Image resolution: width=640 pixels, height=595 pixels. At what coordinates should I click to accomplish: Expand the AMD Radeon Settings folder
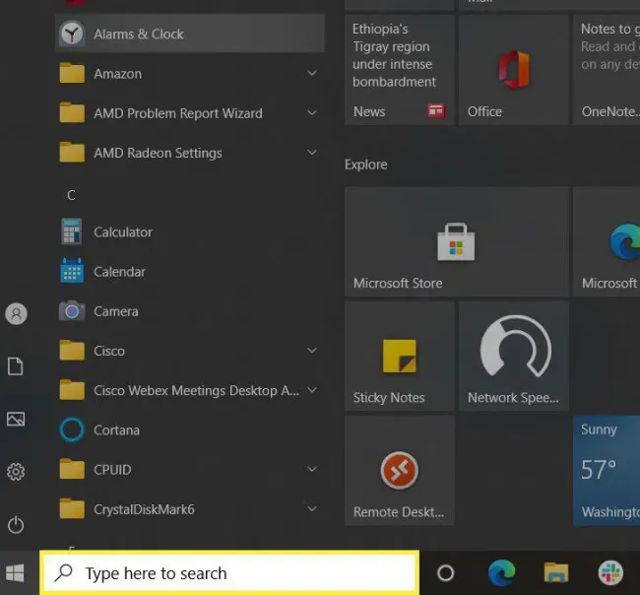(x=311, y=153)
